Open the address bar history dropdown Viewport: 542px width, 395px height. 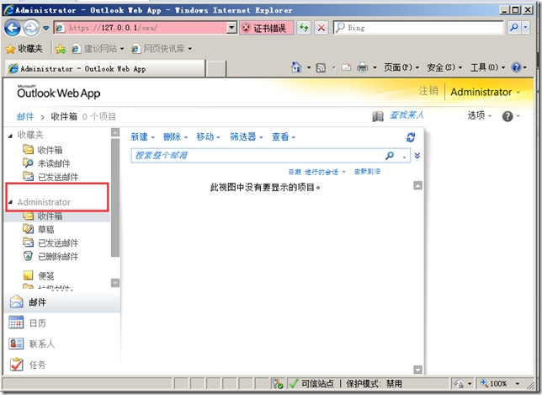232,28
